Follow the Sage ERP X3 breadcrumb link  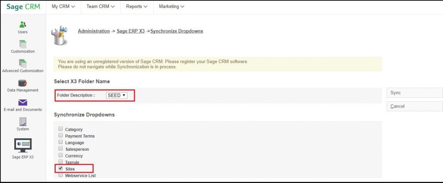point(131,31)
